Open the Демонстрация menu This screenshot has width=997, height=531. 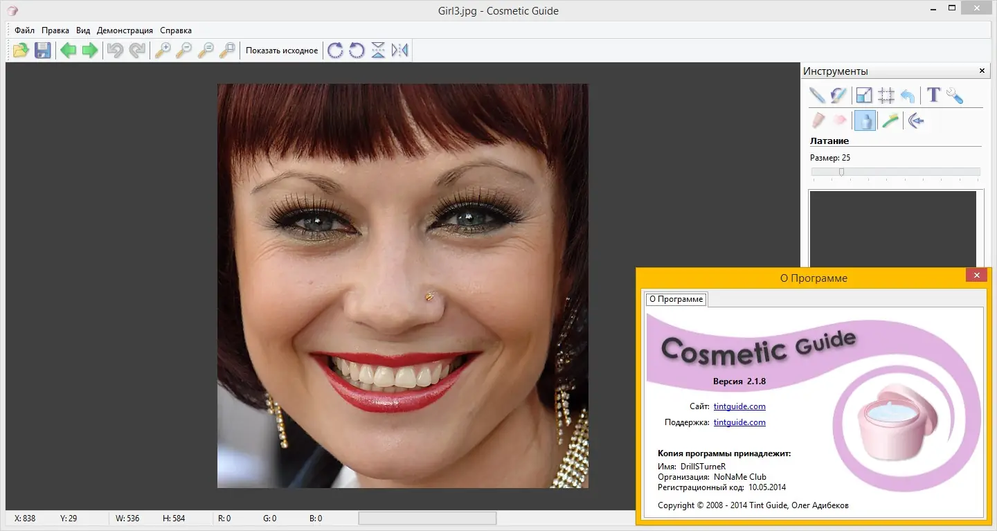pos(125,30)
